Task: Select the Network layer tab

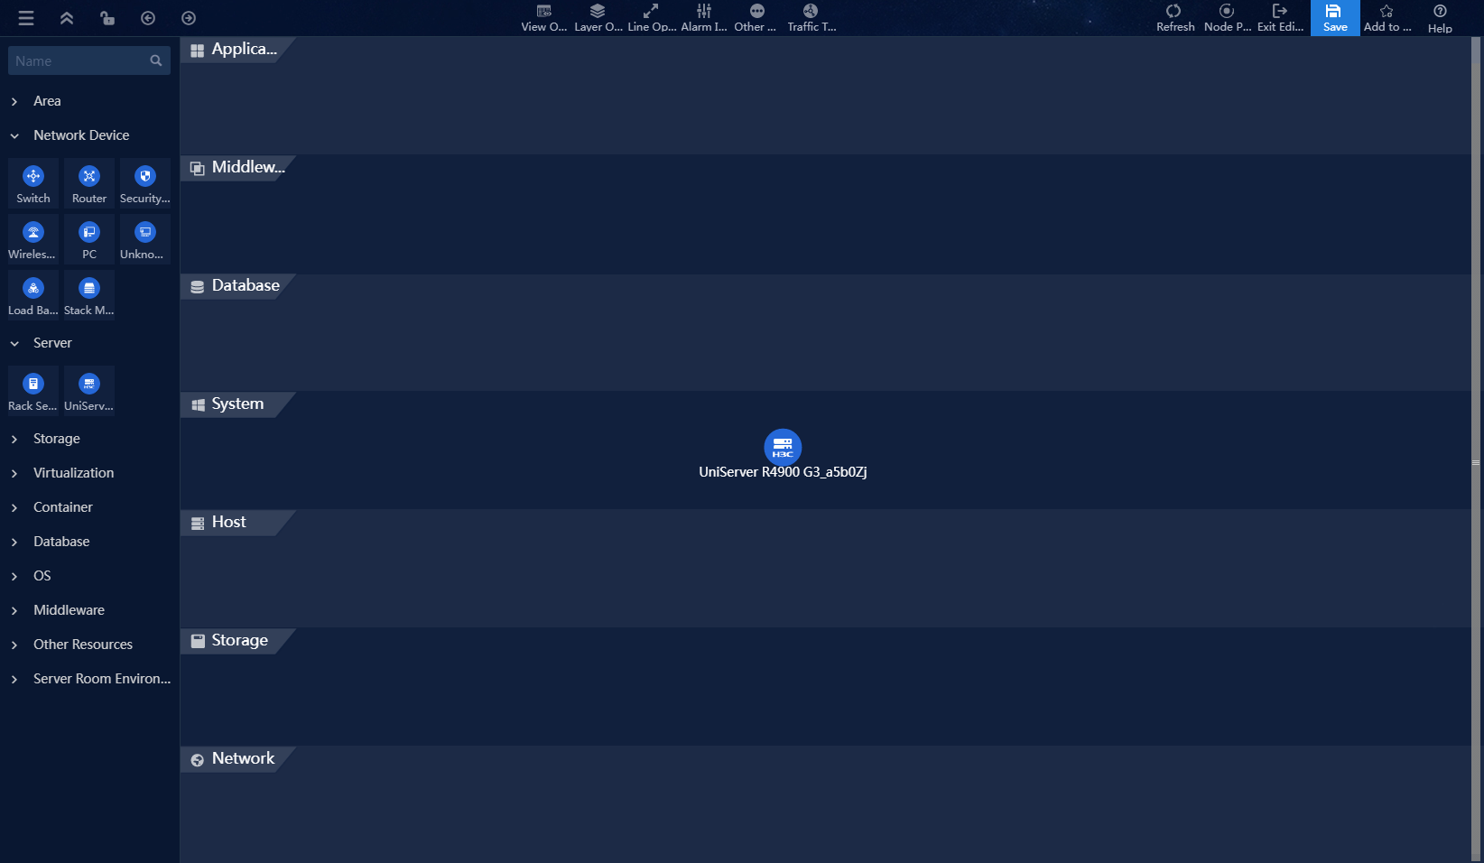Action: click(237, 759)
